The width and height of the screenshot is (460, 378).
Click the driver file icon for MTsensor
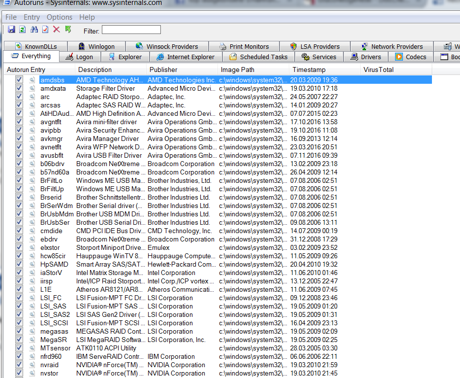(32, 348)
